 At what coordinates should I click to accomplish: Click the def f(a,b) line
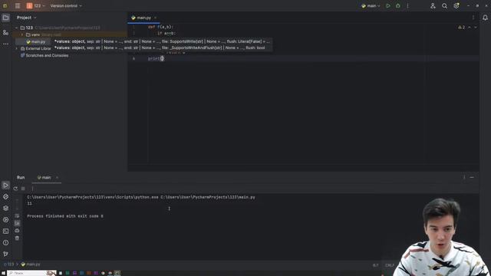tap(160, 27)
